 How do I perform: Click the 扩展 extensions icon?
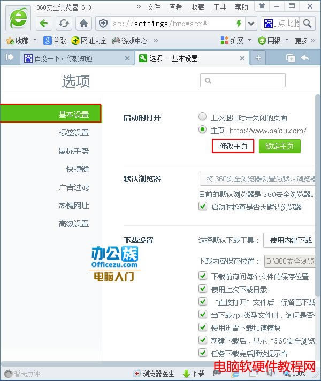(225, 40)
